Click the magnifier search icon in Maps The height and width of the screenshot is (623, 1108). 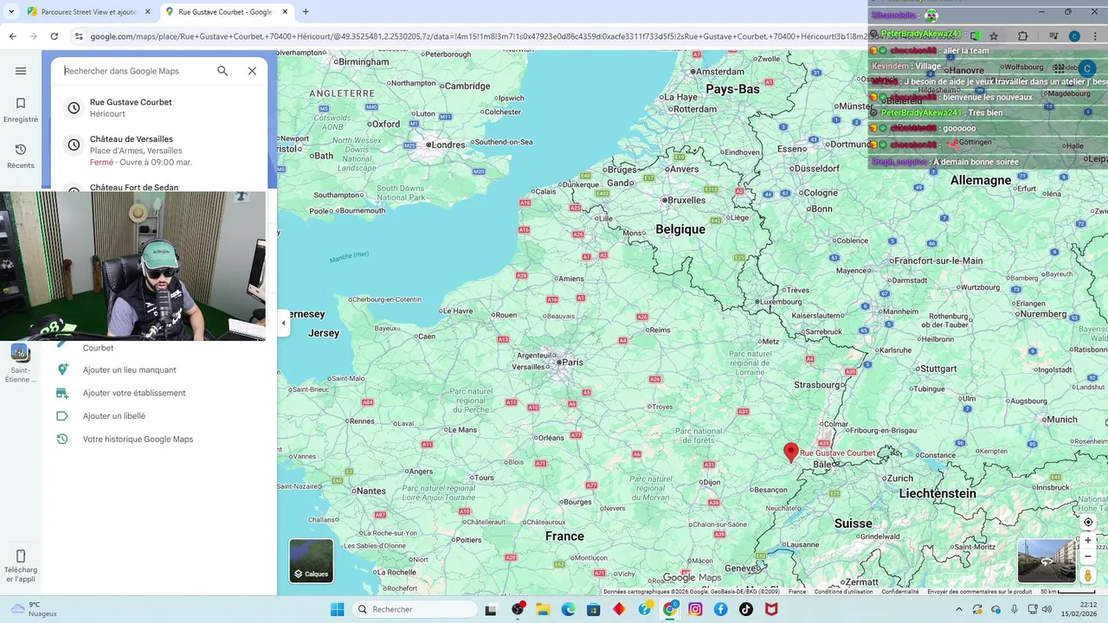pos(222,71)
